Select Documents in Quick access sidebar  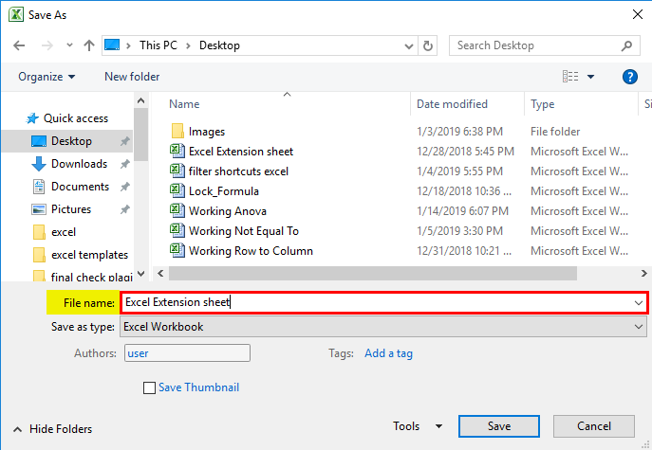80,187
